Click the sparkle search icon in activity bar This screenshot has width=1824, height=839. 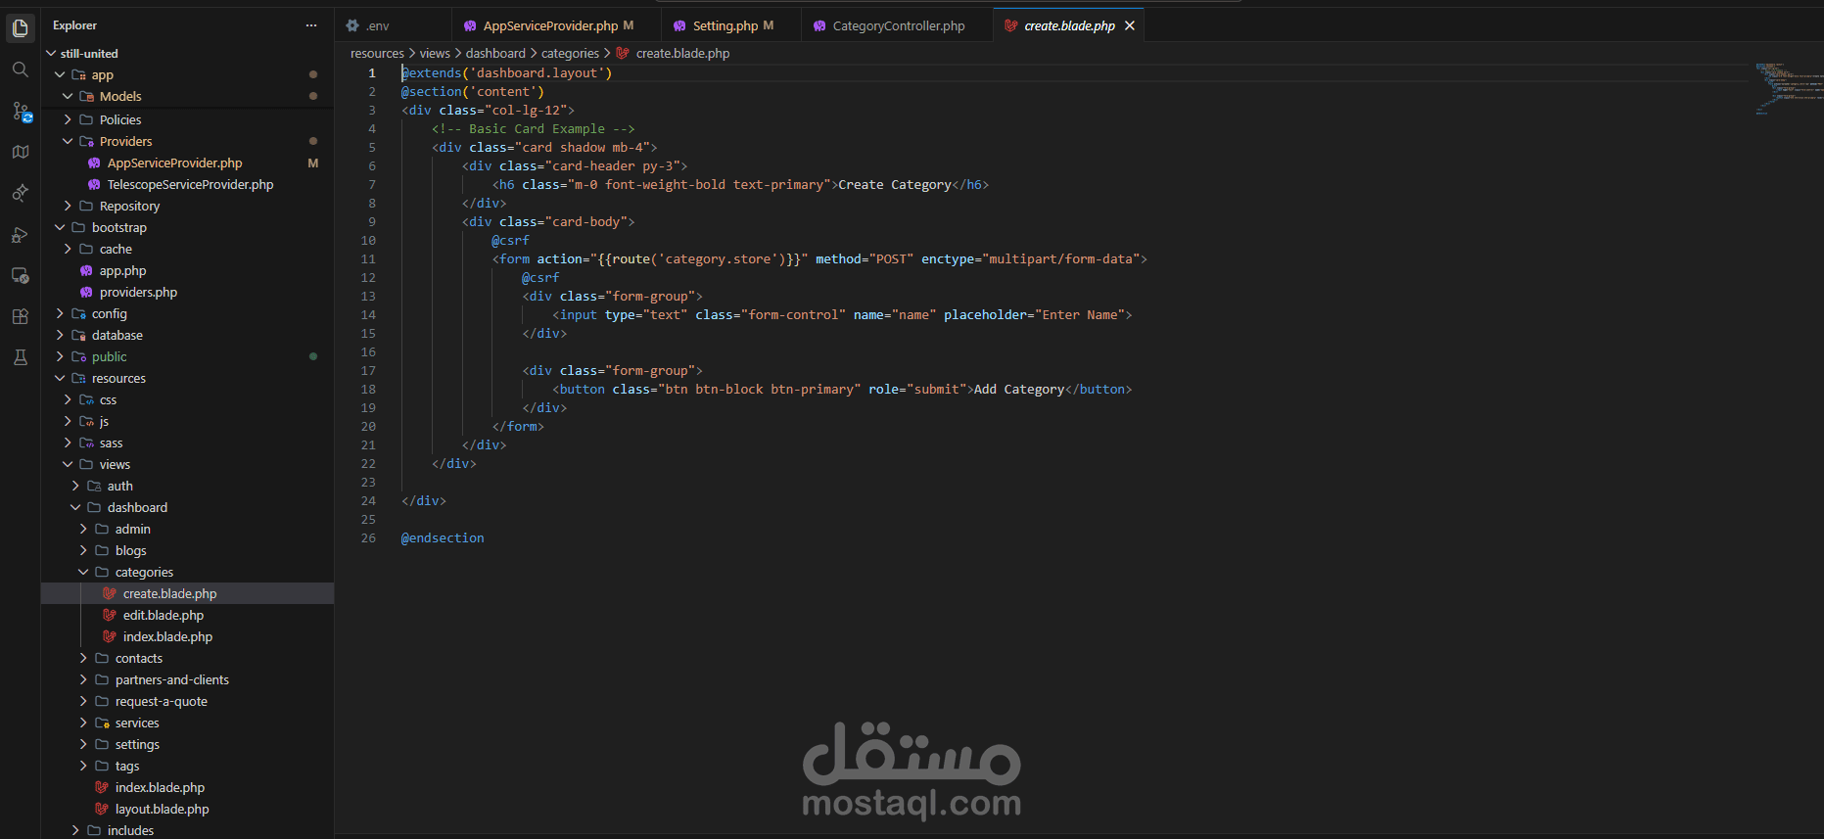20,193
